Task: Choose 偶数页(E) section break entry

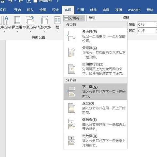Action: pyautogui.click(x=95, y=124)
